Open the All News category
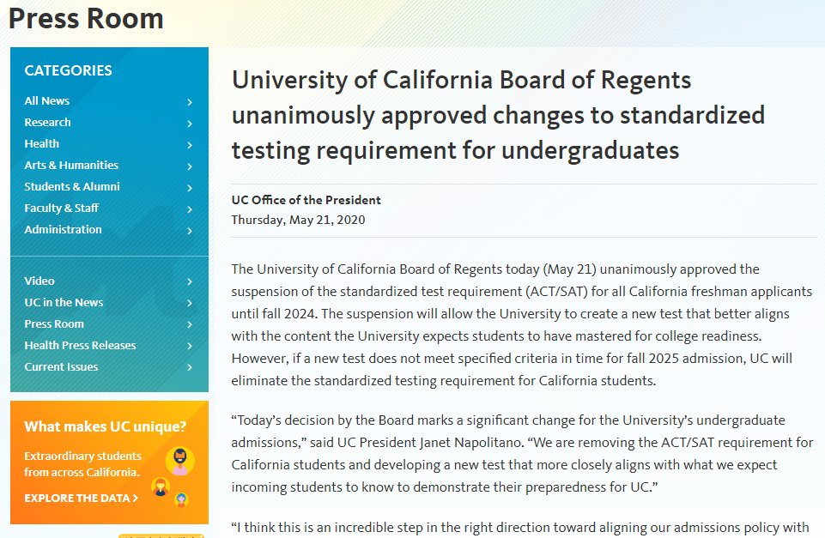The height and width of the screenshot is (538, 825). 47,100
